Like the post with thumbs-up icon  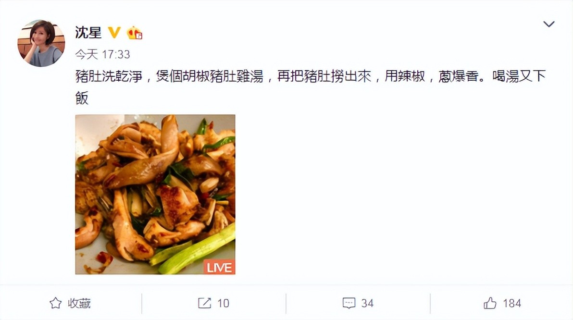[490, 303]
